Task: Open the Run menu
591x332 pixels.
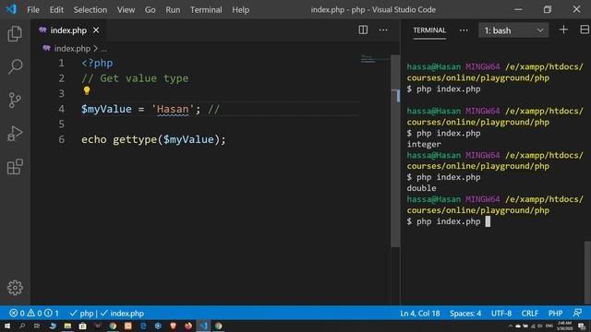Action: click(x=173, y=9)
